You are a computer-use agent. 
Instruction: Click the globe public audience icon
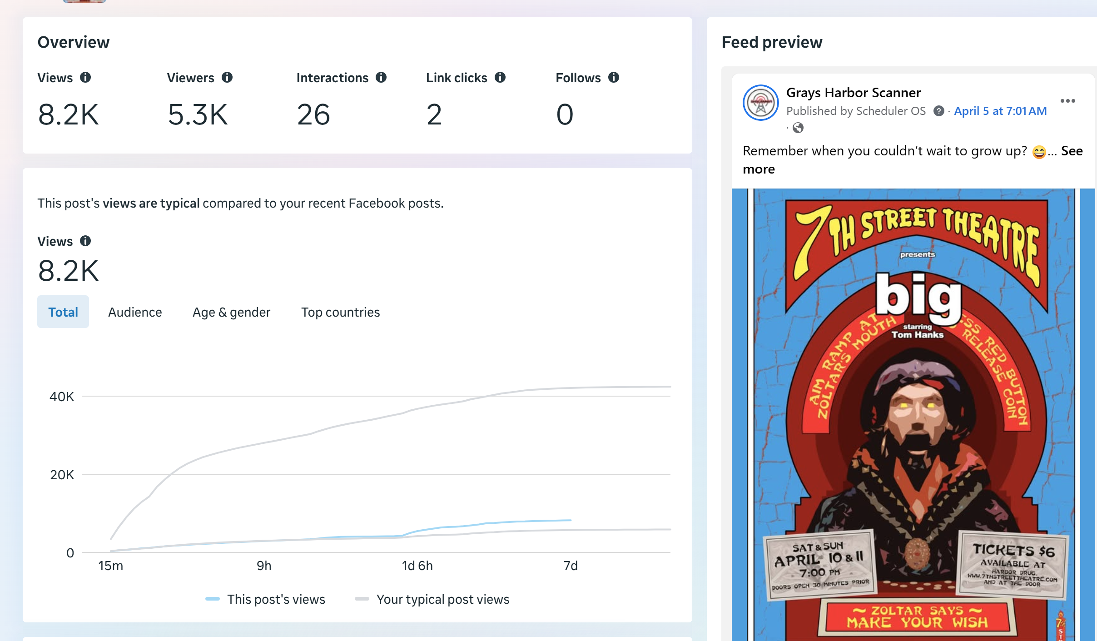coord(798,128)
